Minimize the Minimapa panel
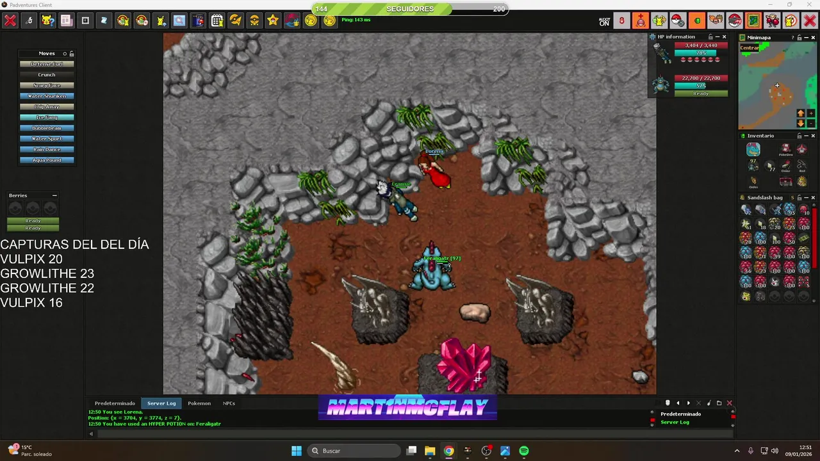Screen dimensions: 820x461 coord(806,38)
